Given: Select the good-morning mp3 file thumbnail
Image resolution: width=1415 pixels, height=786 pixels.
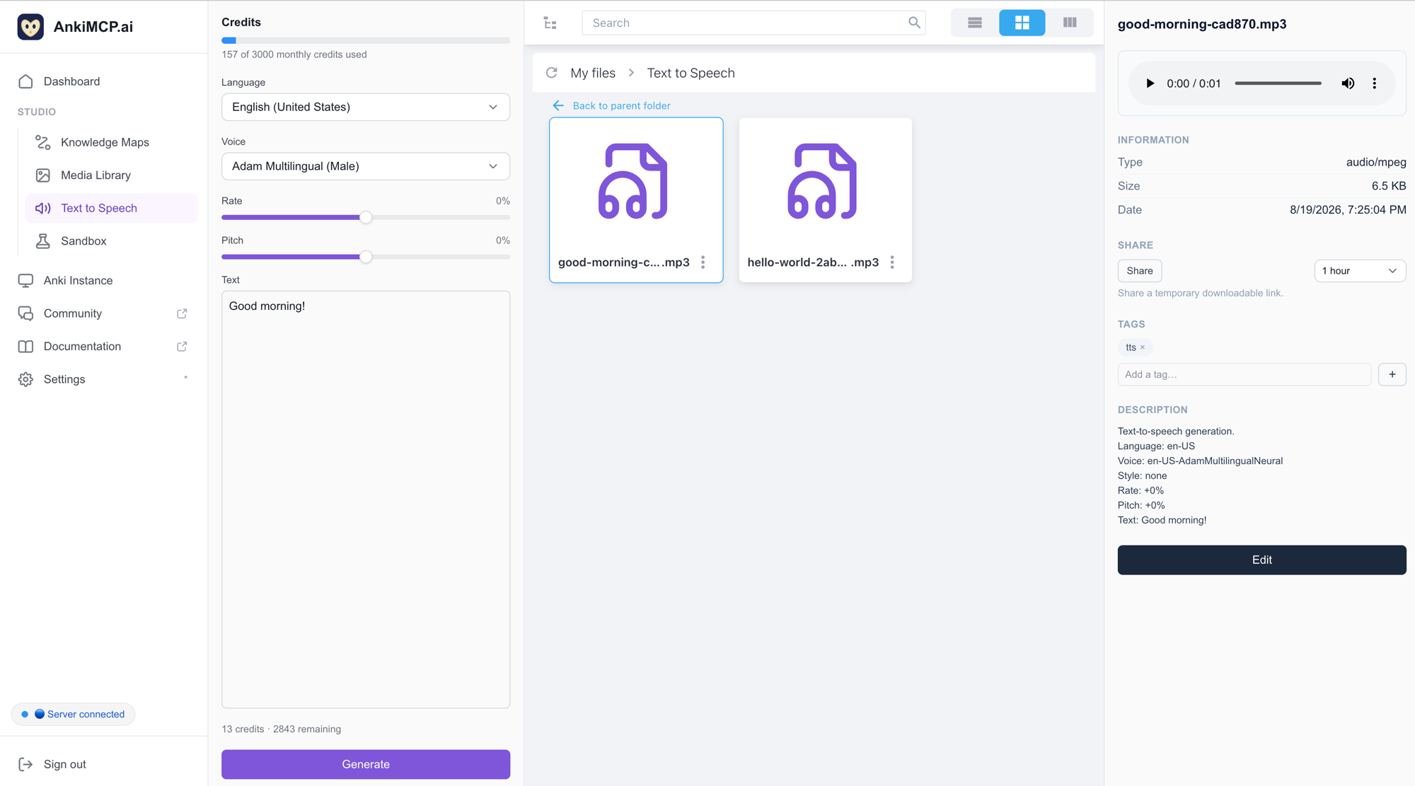Looking at the screenshot, I should pyautogui.click(x=633, y=181).
